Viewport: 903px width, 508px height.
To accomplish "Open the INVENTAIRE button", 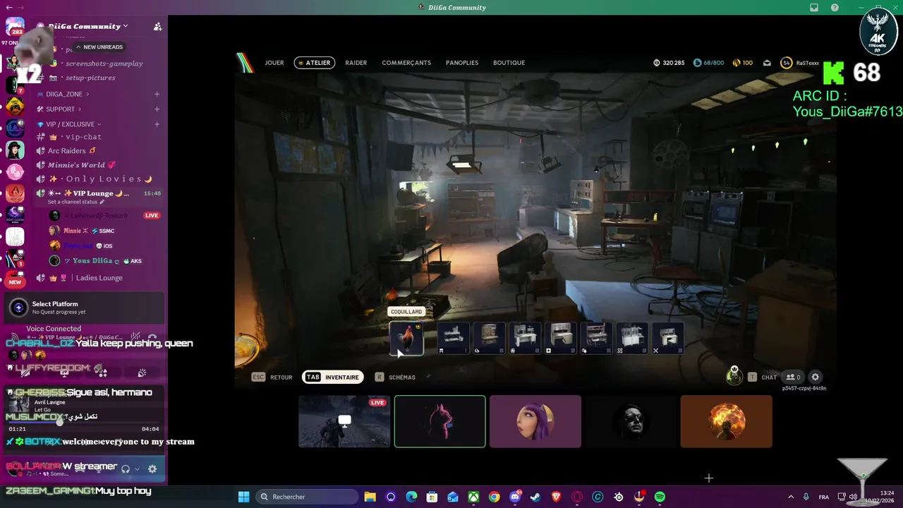I will click(x=333, y=377).
